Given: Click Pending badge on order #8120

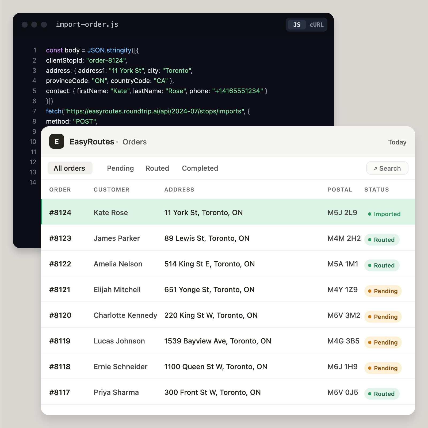Looking at the screenshot, I should pyautogui.click(x=383, y=317).
